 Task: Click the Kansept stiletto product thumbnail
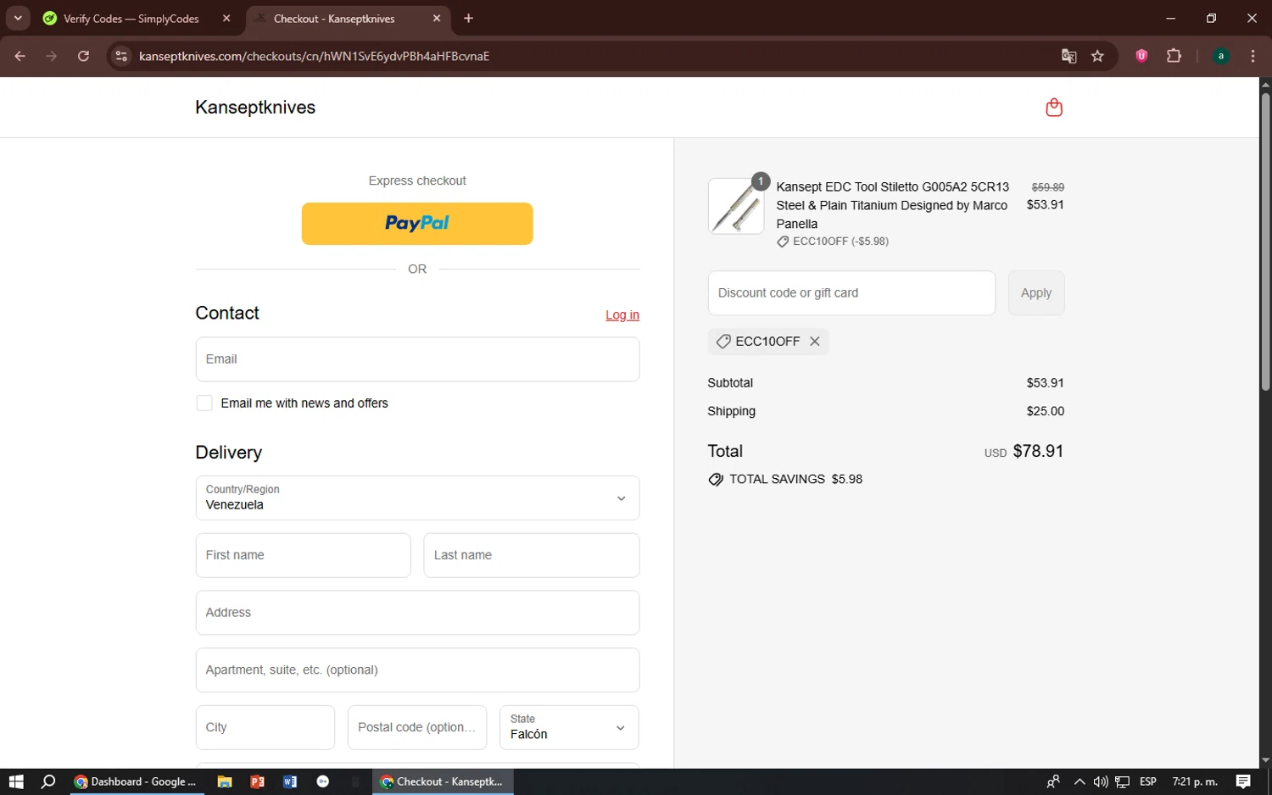pos(736,206)
